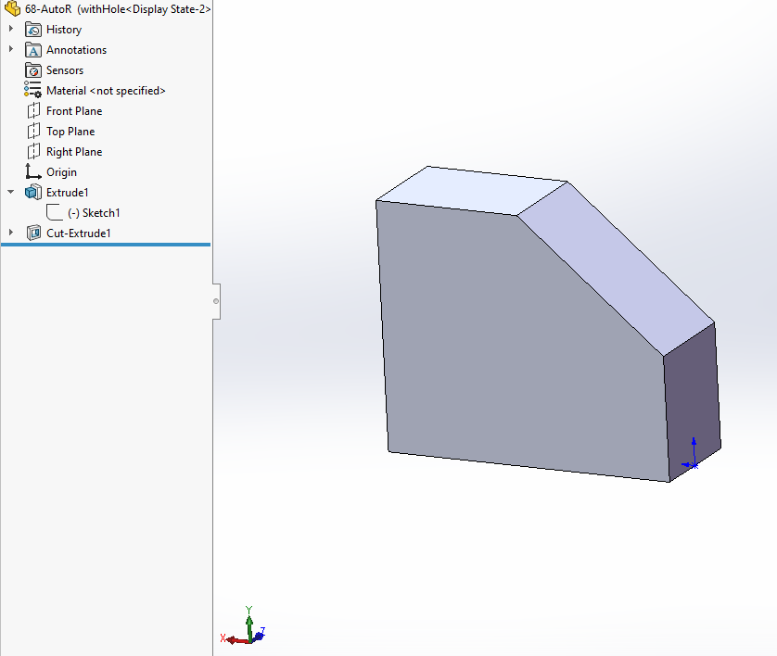
Task: Select the Front Plane label
Action: (x=74, y=111)
